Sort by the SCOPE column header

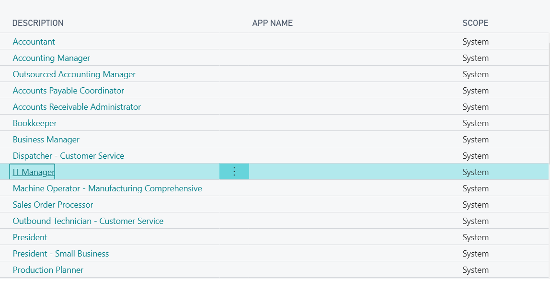coord(475,23)
